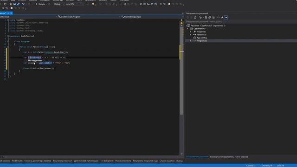Click Home icon in Solution Explorer toolbar
The height and width of the screenshot is (167, 297).
tap(195, 18)
